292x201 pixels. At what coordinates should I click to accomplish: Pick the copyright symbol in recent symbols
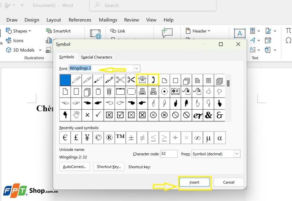(x=98, y=138)
